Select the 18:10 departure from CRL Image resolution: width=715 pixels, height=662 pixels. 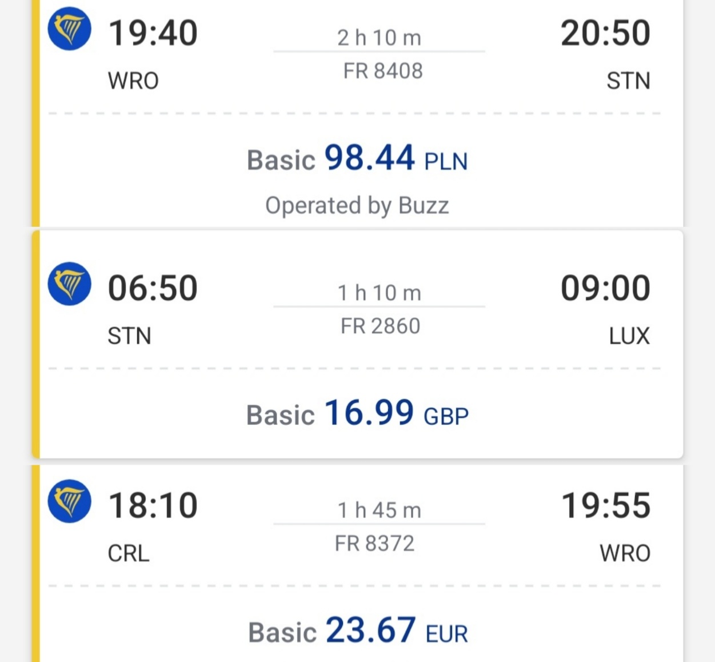click(x=153, y=505)
